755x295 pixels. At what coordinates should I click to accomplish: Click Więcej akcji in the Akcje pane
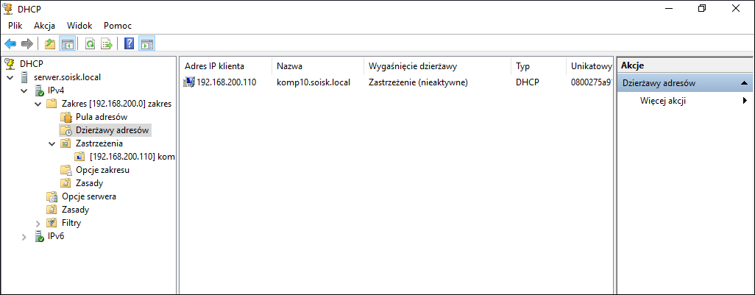662,101
